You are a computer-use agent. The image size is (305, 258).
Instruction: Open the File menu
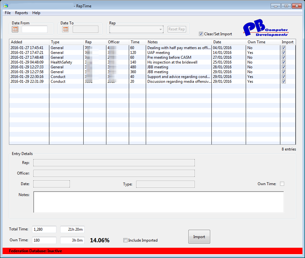[8, 13]
